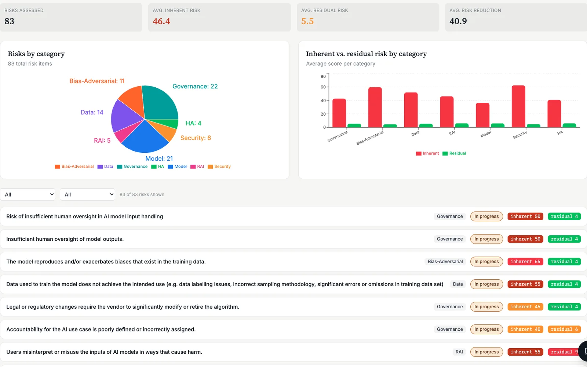Viewport: 587px width, 367px height.
Task: Click the Bias-Adversarial inherent red bar
Action: pos(375,107)
